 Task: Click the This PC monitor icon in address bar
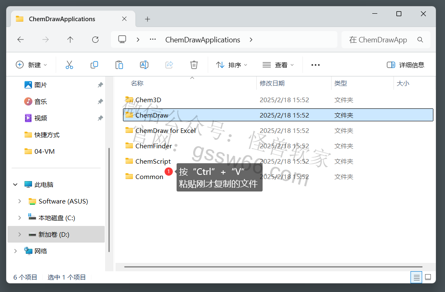tap(122, 39)
